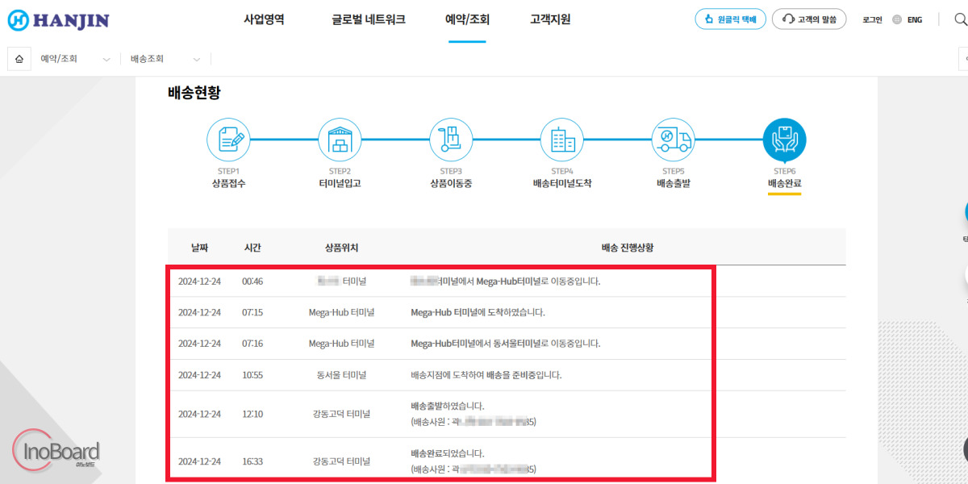The image size is (968, 484).
Task: Open 예약/조회 menu
Action: [467, 19]
